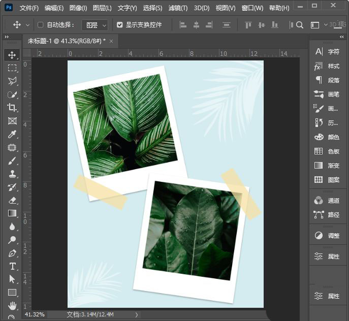Close the 未标题-1 document tab

111,41
